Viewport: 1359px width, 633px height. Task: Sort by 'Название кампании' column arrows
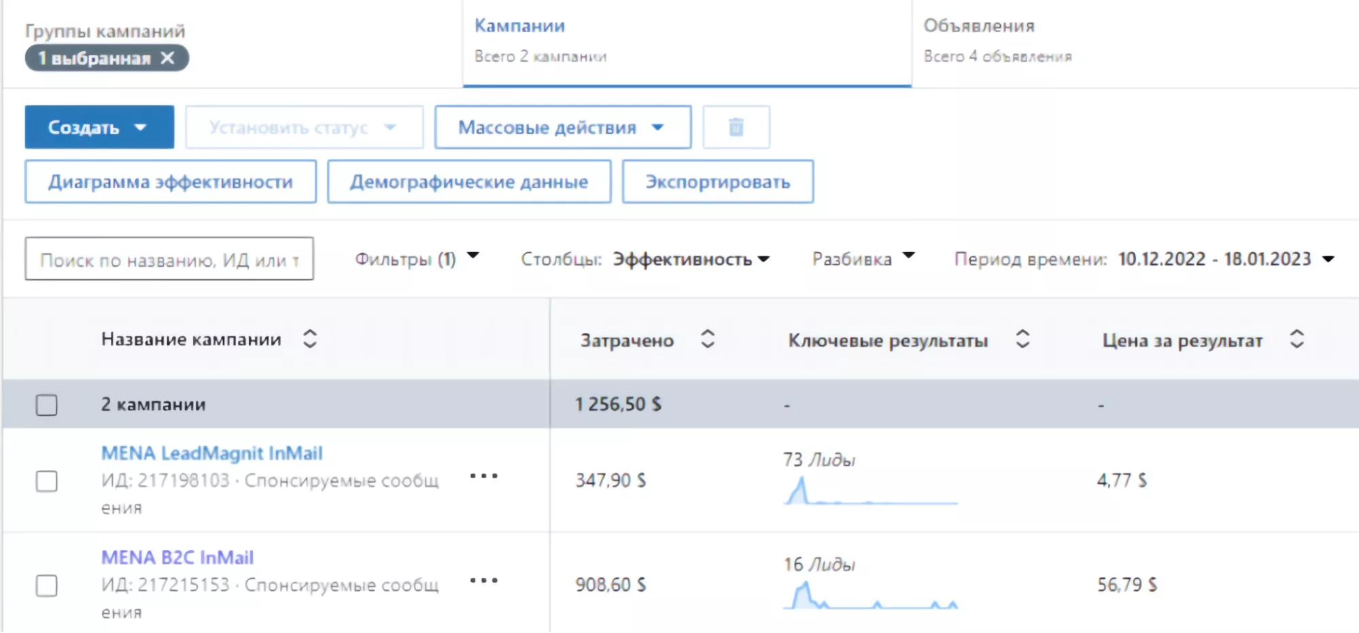[310, 339]
